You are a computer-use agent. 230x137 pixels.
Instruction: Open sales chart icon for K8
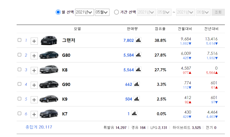(138, 69)
